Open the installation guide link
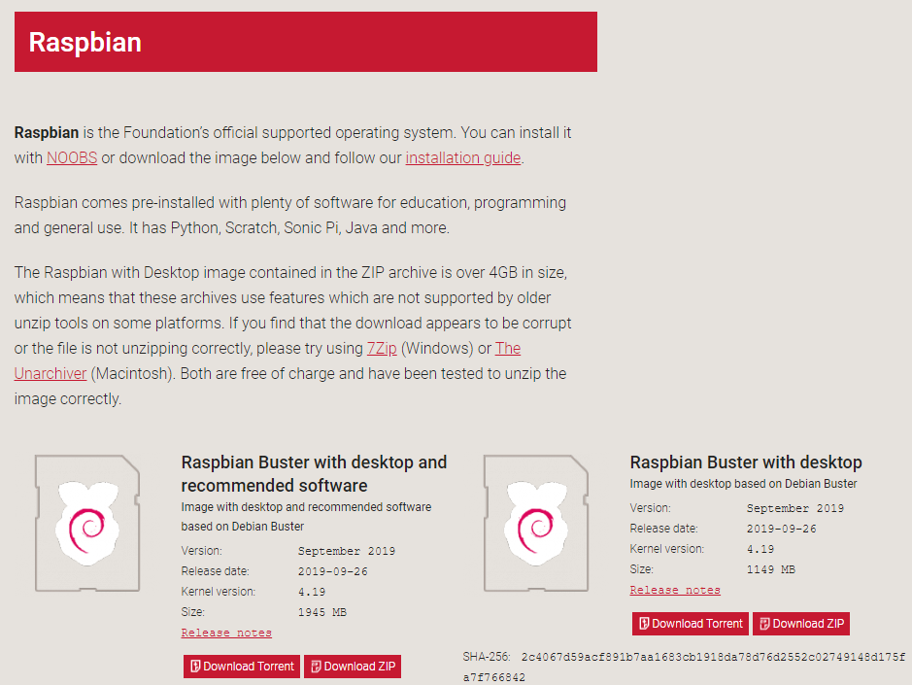912x685 pixels. 463,157
